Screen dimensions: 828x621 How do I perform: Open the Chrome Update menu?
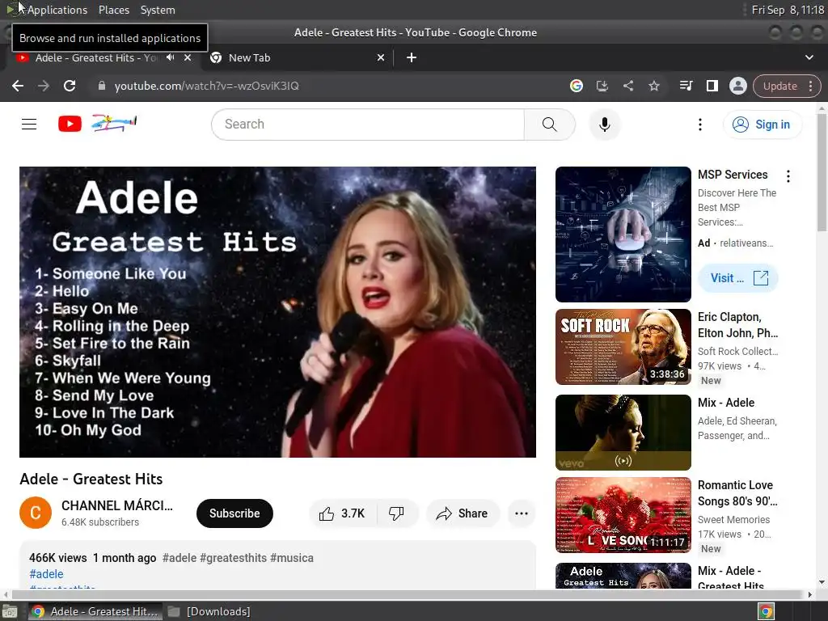tap(787, 86)
